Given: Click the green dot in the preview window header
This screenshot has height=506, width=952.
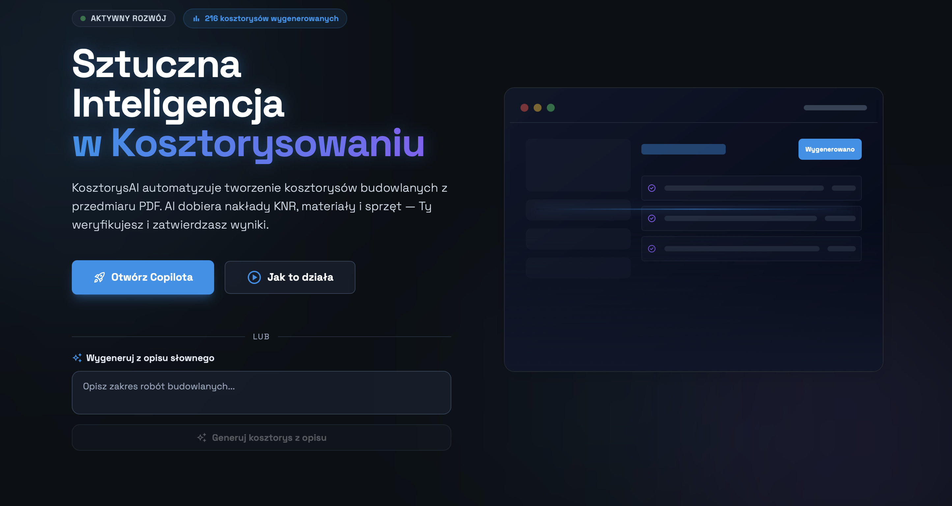Looking at the screenshot, I should (x=551, y=107).
